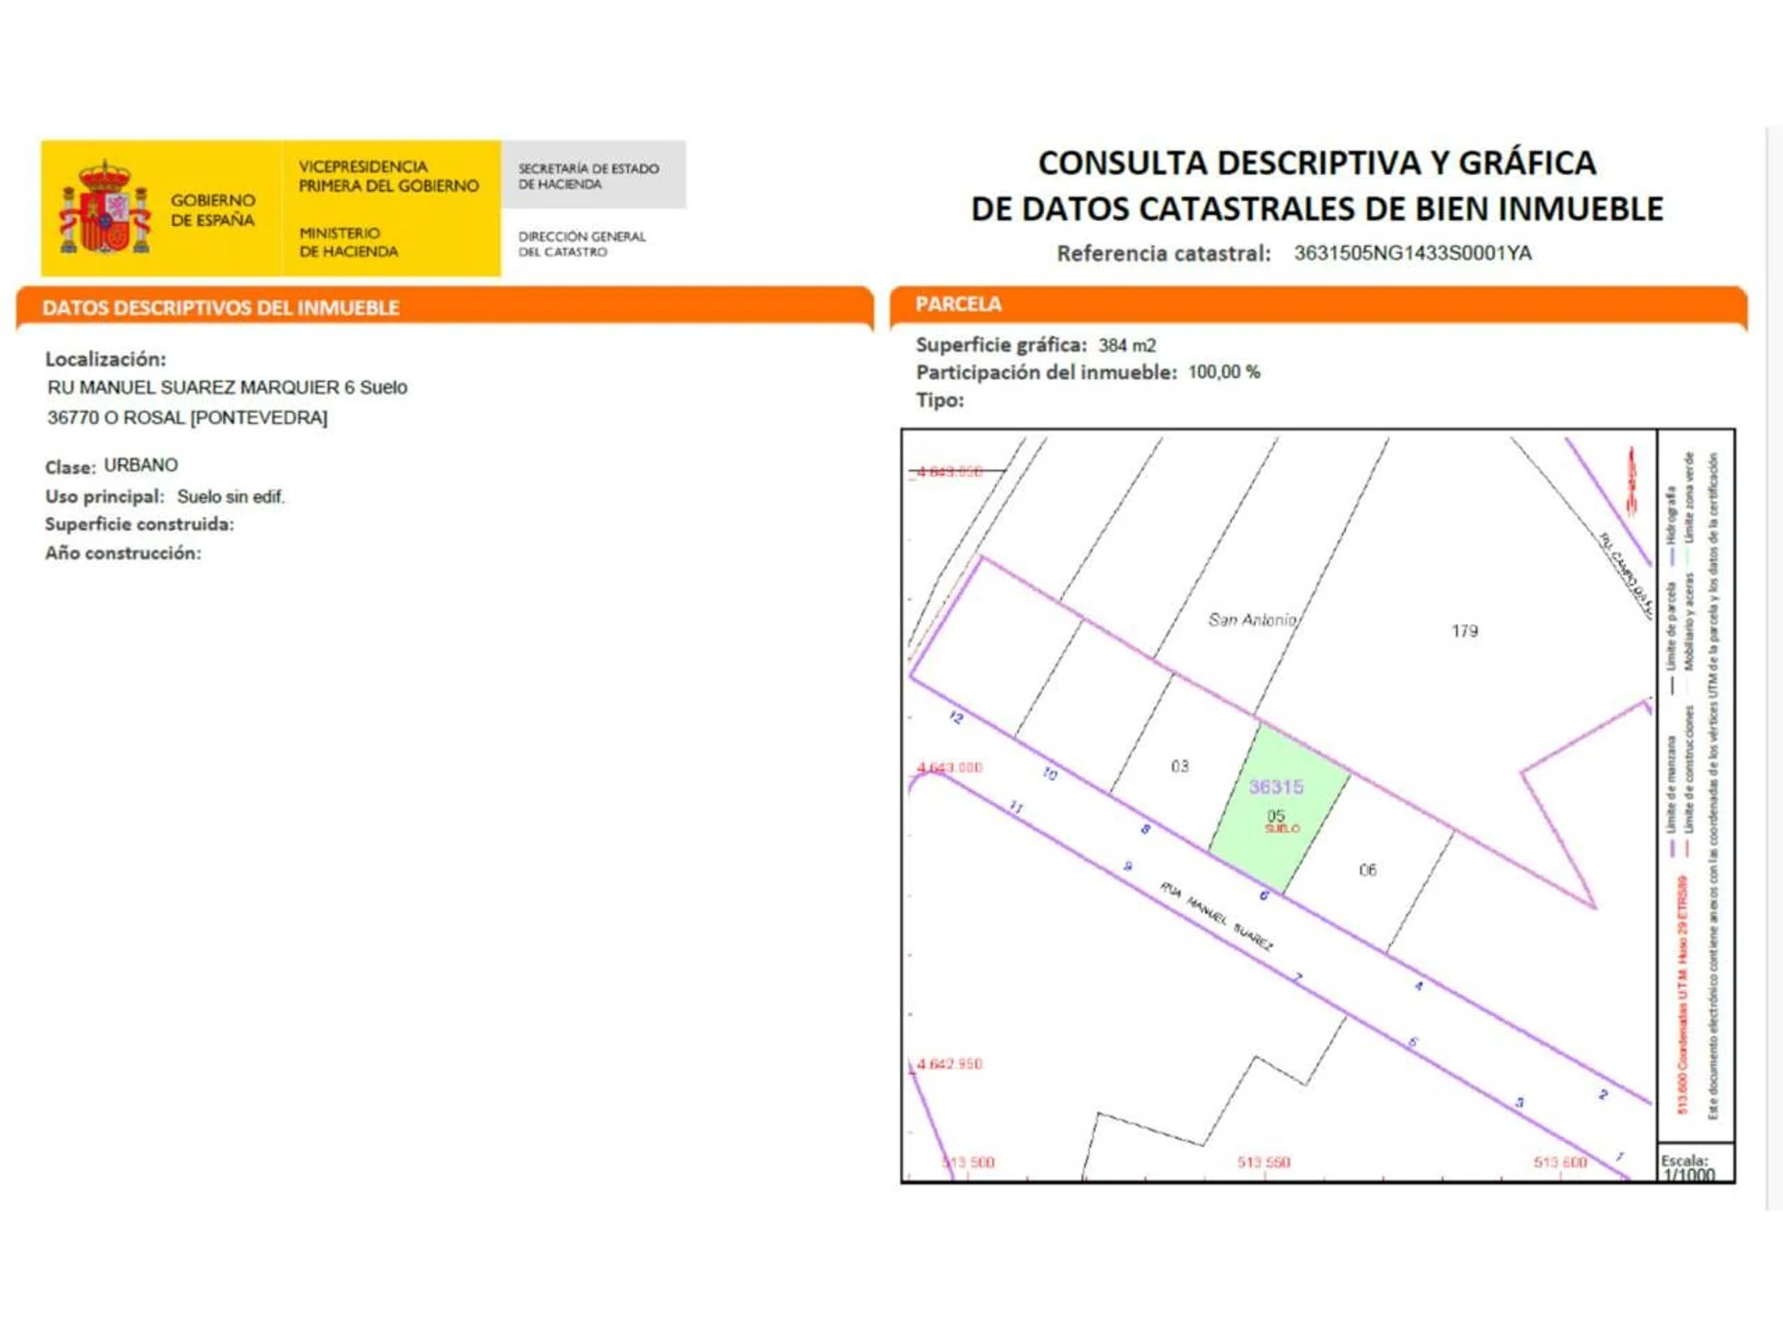Click parcel 06 on the map
The width and height of the screenshot is (1783, 1337).
click(x=1368, y=870)
